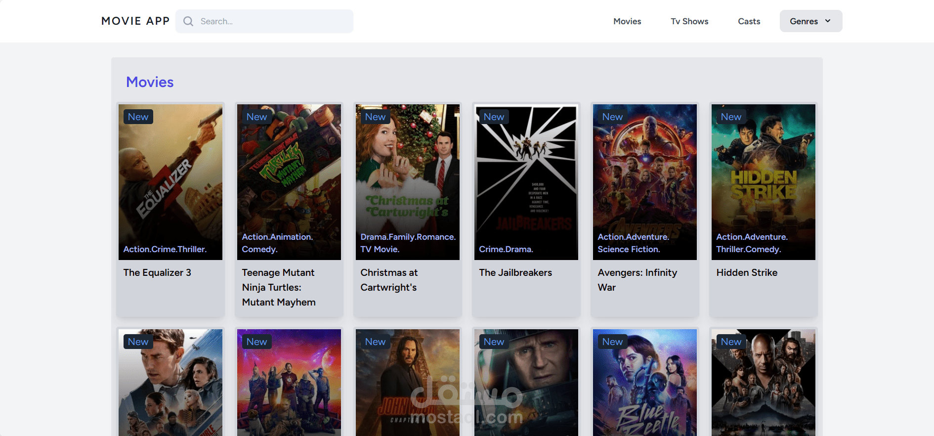This screenshot has width=934, height=436.
Task: Select the Christmas at Cartwright's title
Action: 389,280
